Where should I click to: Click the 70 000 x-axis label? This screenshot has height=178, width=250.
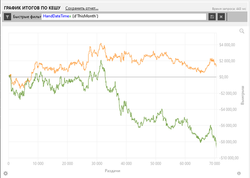pos(214,163)
